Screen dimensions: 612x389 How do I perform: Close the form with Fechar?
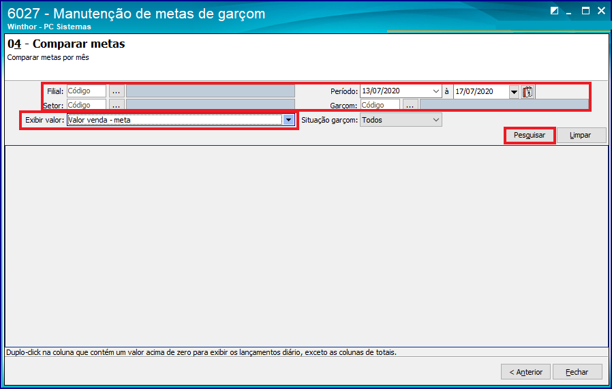pos(577,372)
